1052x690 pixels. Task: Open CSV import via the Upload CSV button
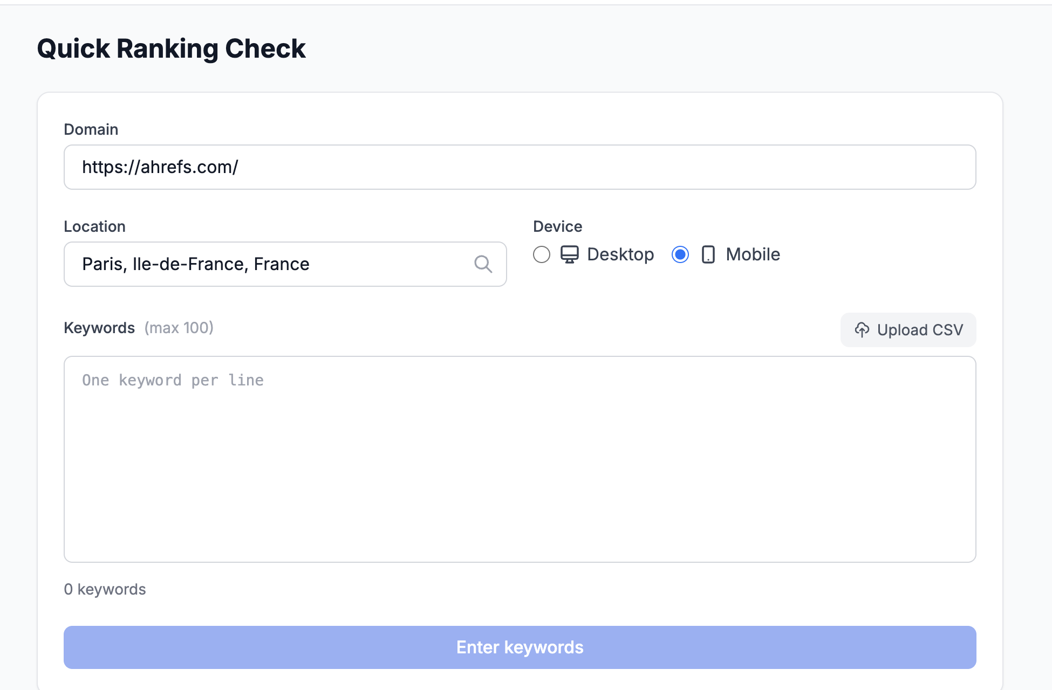coord(908,329)
